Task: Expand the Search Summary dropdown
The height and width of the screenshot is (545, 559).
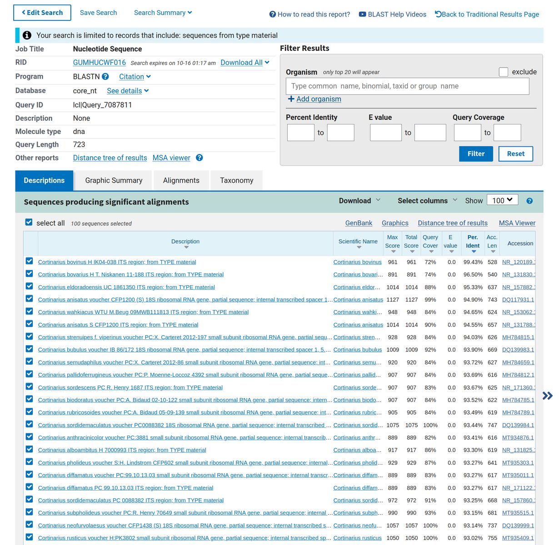Action: pyautogui.click(x=163, y=13)
